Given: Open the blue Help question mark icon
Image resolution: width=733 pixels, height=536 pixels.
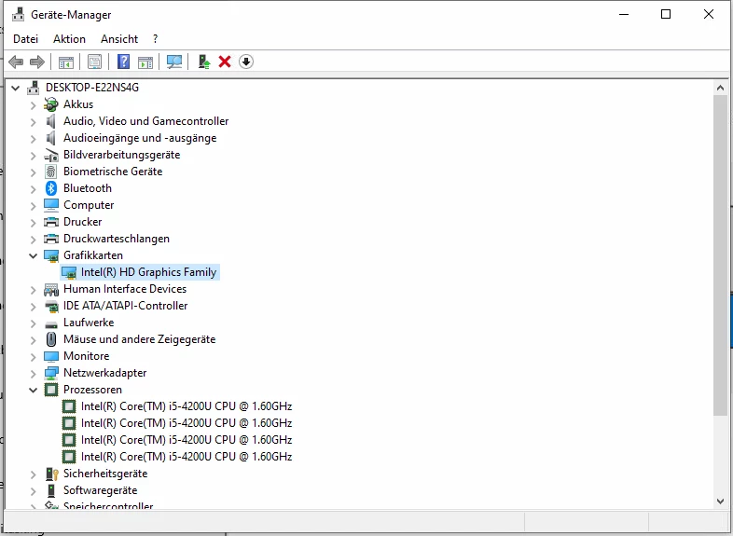Looking at the screenshot, I should (x=123, y=62).
